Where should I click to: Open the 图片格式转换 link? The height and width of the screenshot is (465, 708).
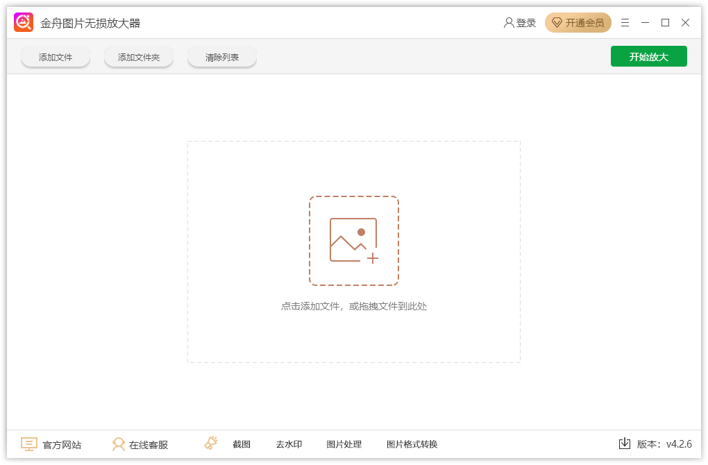tap(412, 444)
